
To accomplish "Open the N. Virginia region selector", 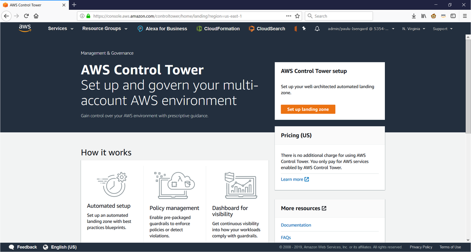I will (x=414, y=29).
